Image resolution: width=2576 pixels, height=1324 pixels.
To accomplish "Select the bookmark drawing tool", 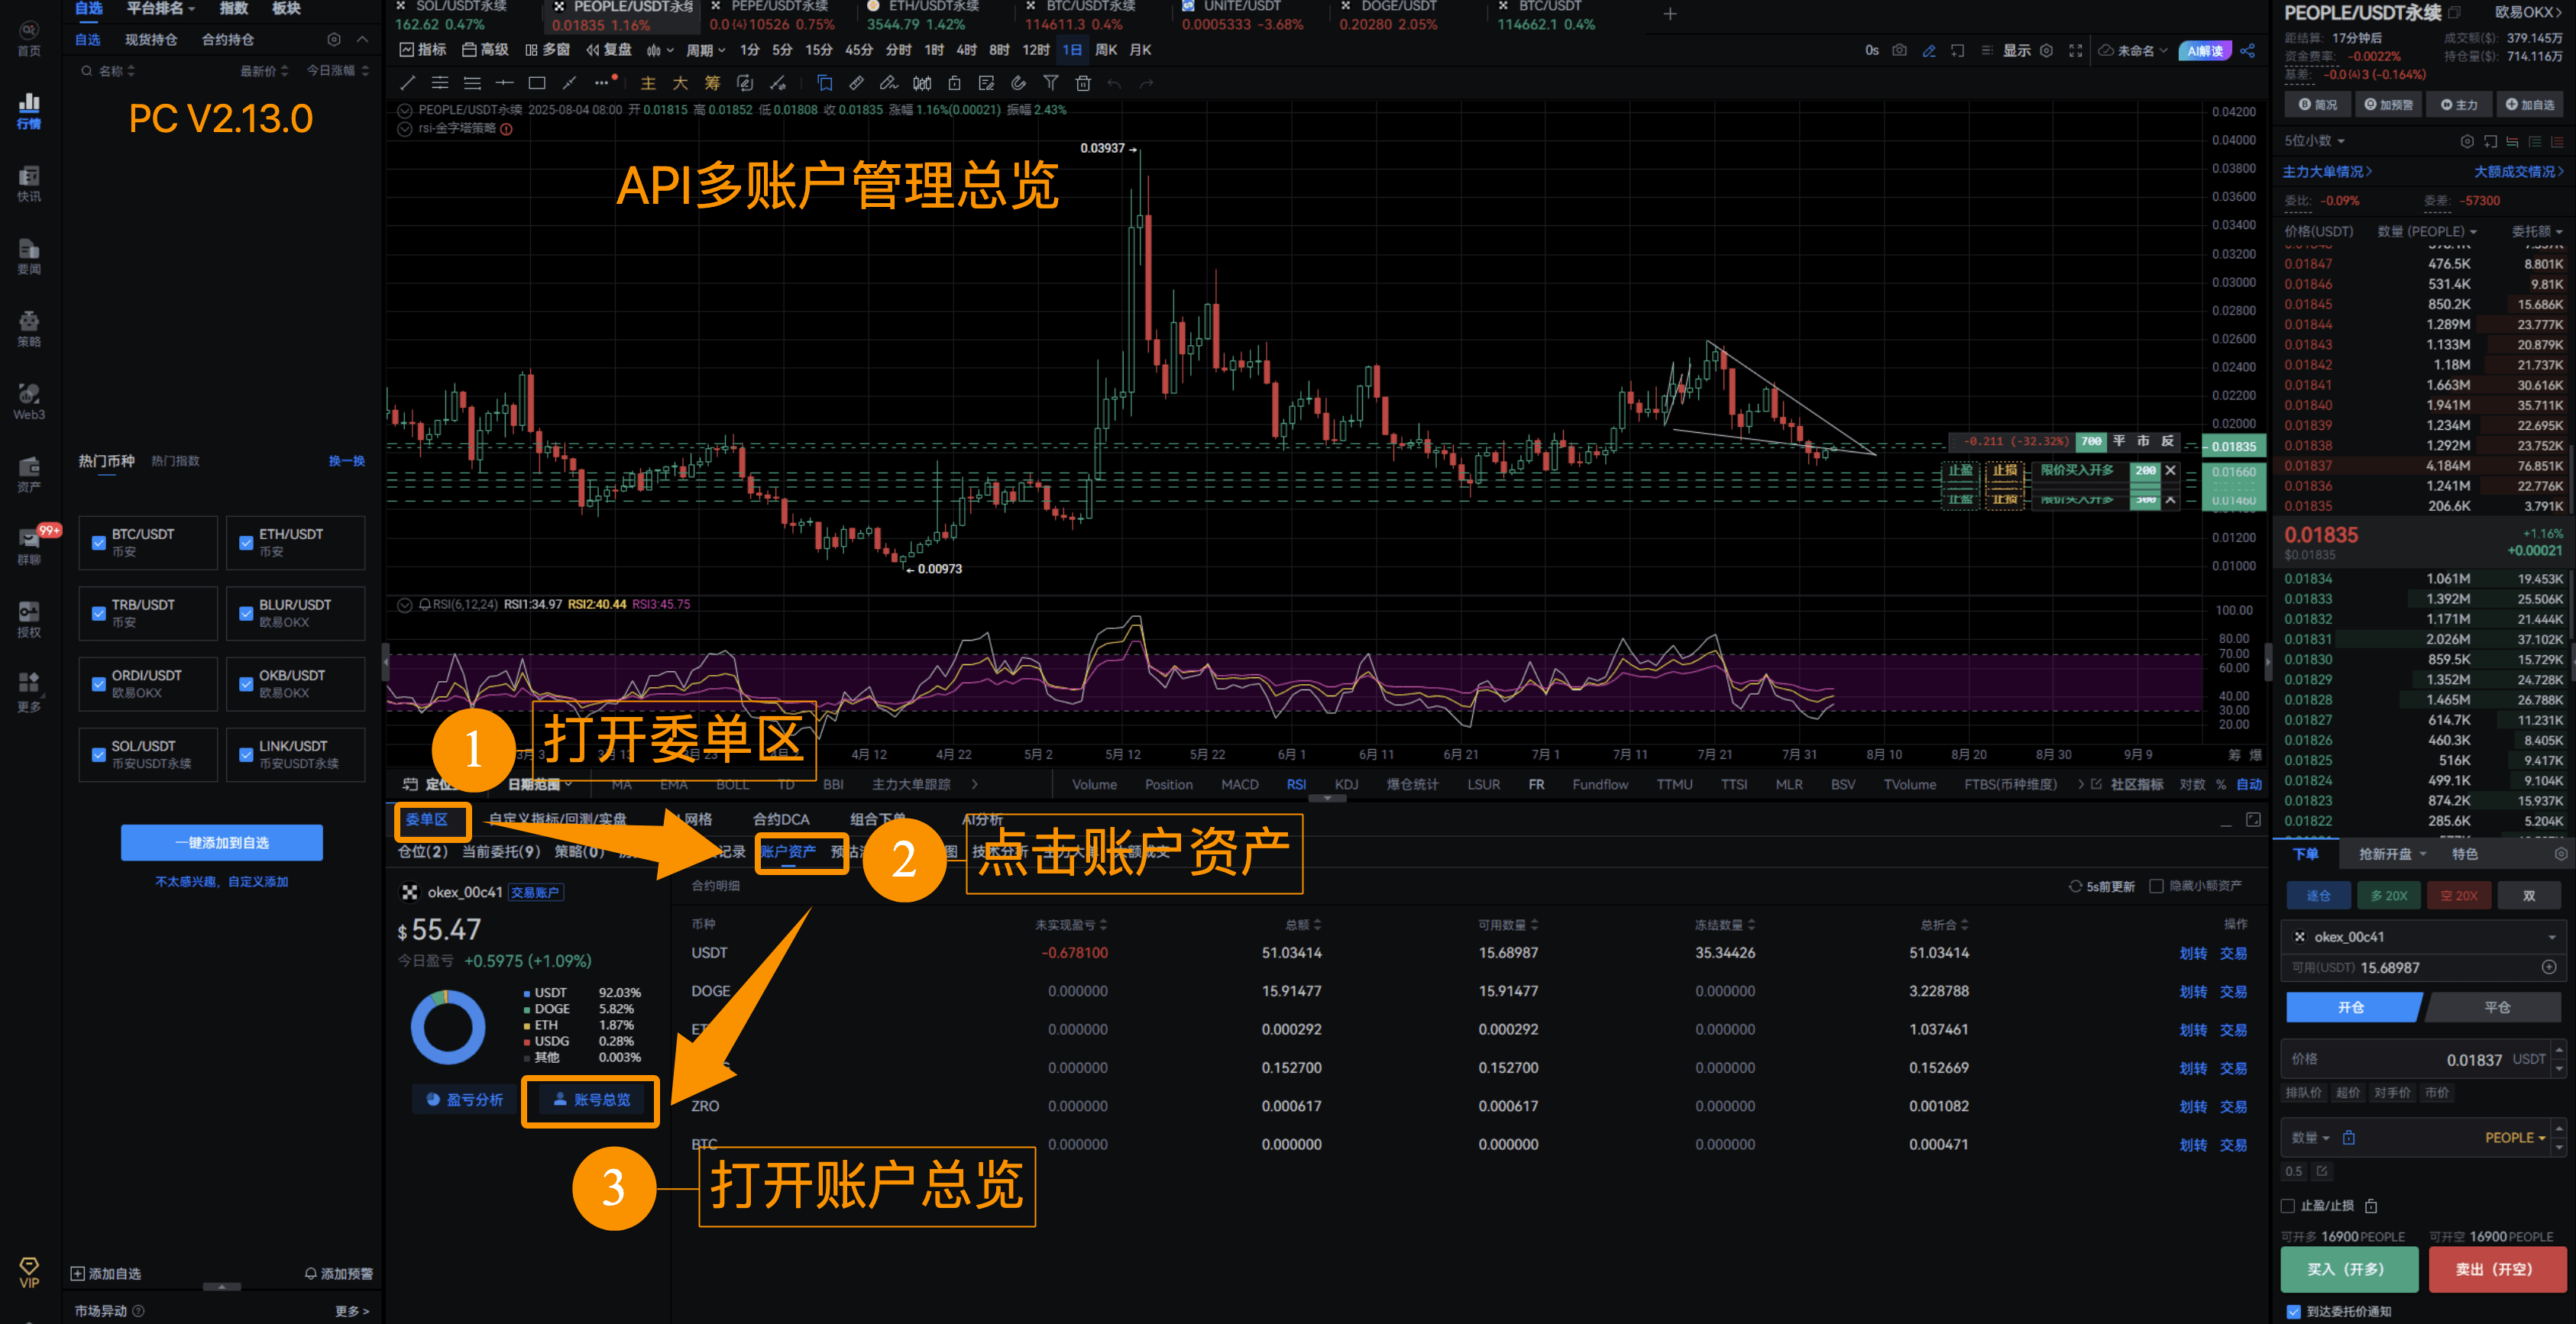I will [824, 83].
